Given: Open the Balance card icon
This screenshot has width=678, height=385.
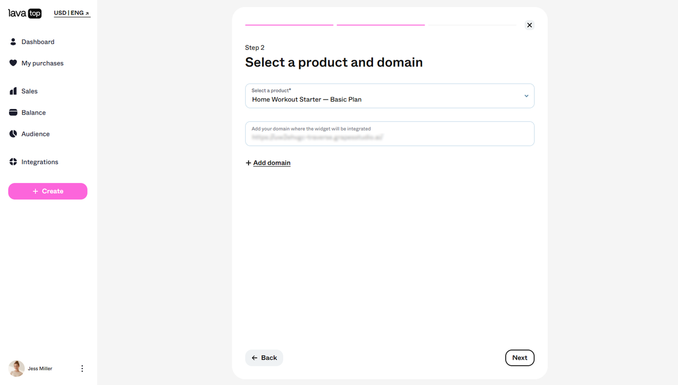Looking at the screenshot, I should [x=14, y=112].
